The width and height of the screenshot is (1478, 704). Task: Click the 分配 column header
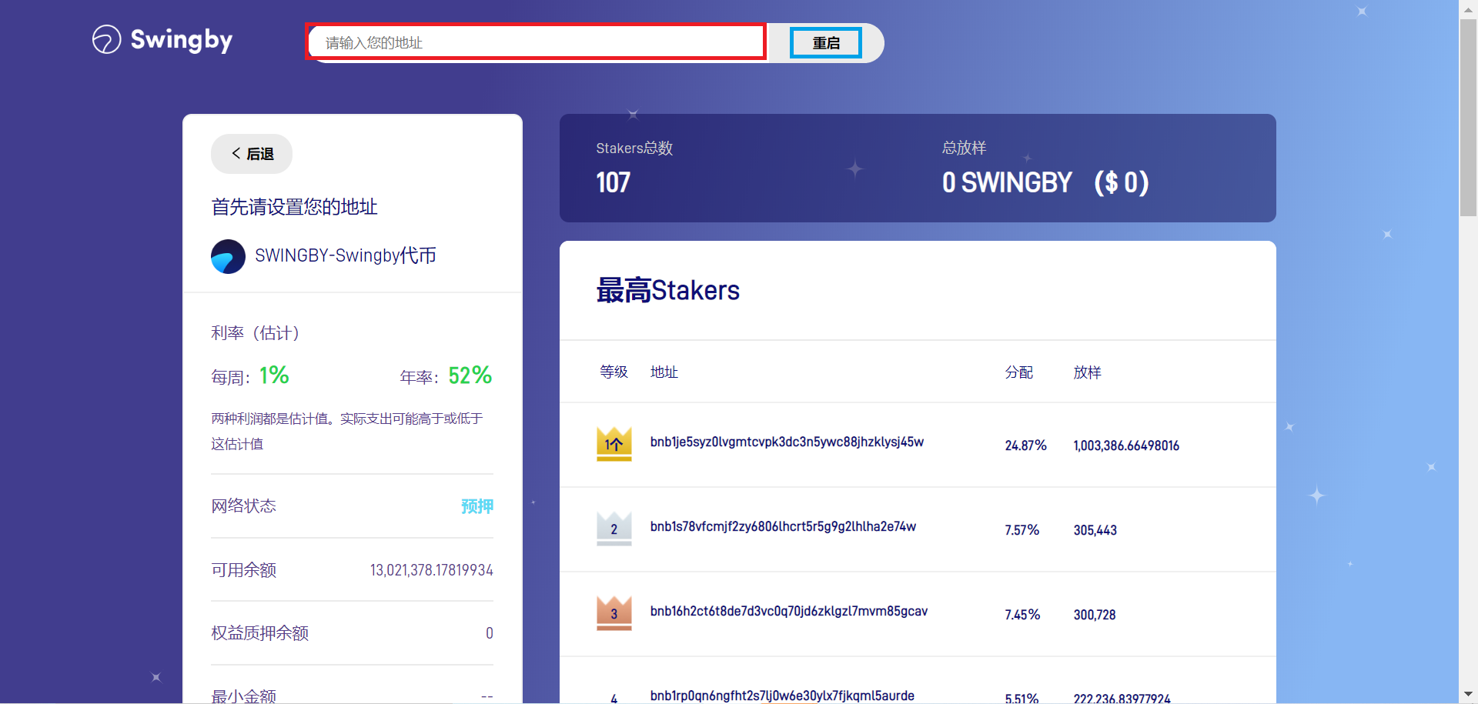pyautogui.click(x=1018, y=372)
